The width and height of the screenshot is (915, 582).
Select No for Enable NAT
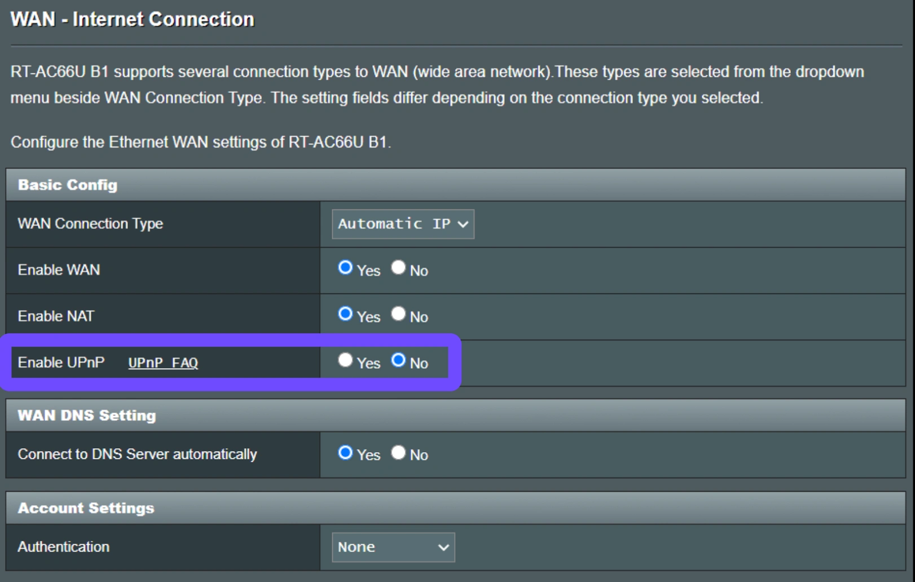[x=399, y=314]
